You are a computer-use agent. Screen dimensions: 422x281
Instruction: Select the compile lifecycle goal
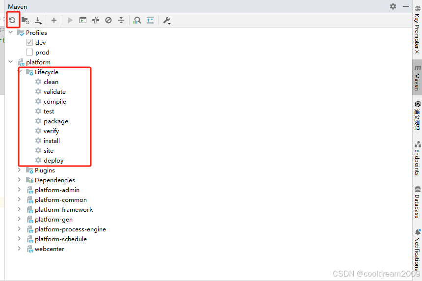pos(55,102)
